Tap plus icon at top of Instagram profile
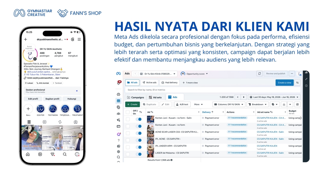The height and width of the screenshot is (184, 328). pyautogui.click(x=26, y=39)
